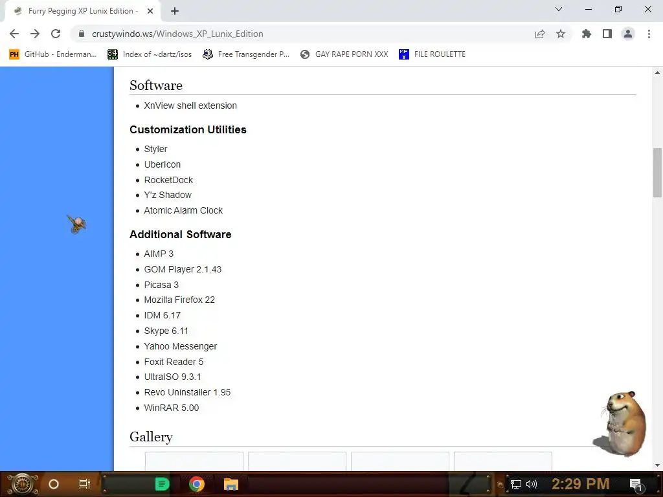
Task: Click the Customization Utilities heading
Action: point(188,129)
